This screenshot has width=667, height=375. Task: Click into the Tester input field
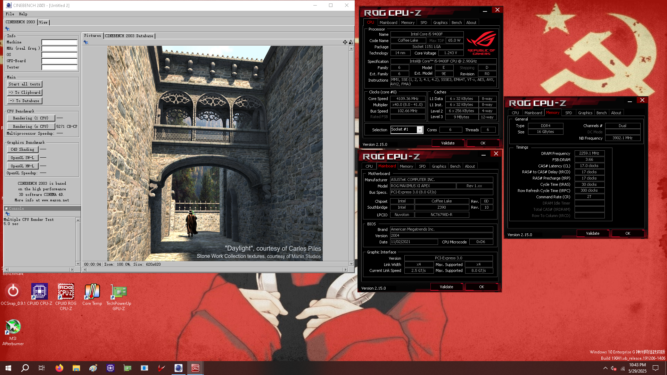point(59,67)
